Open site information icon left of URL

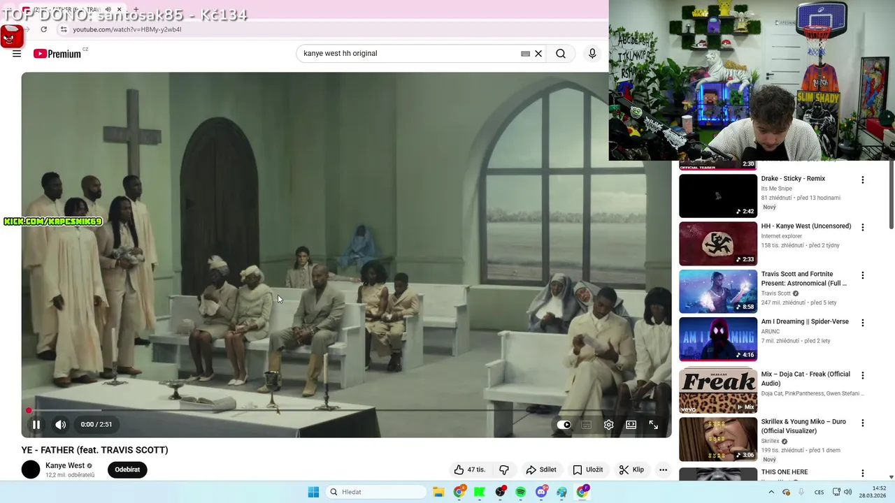click(x=64, y=29)
